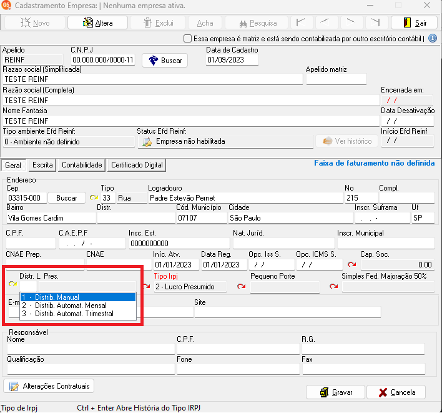Select '1 - Distrib. Manual' option
The image size is (442, 413).
point(77,297)
